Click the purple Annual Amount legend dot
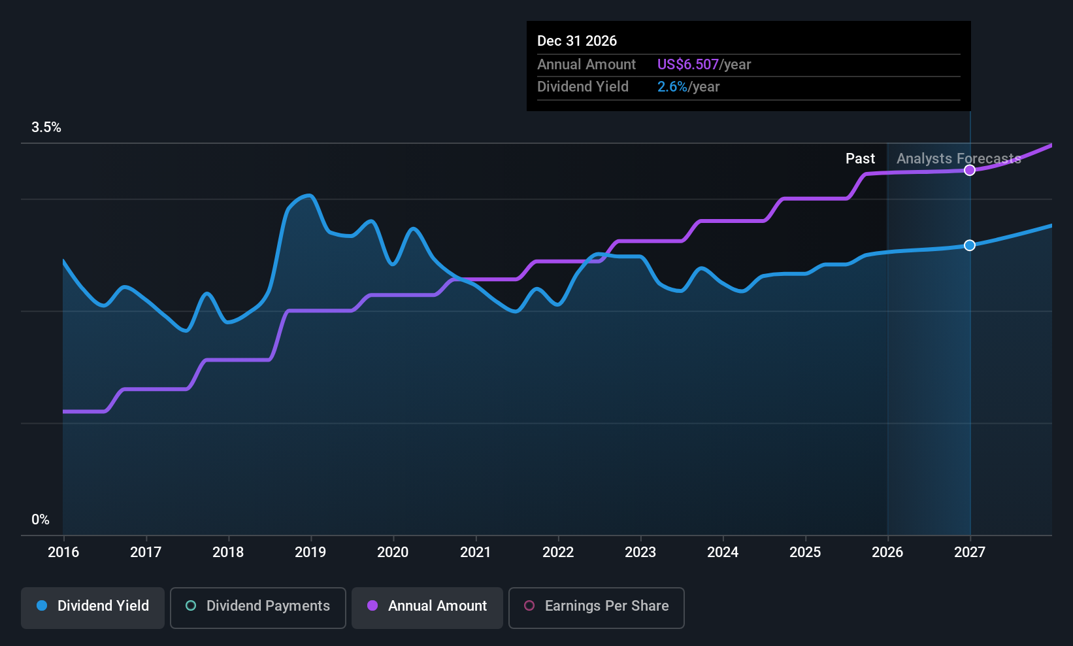The image size is (1073, 646). 372,605
